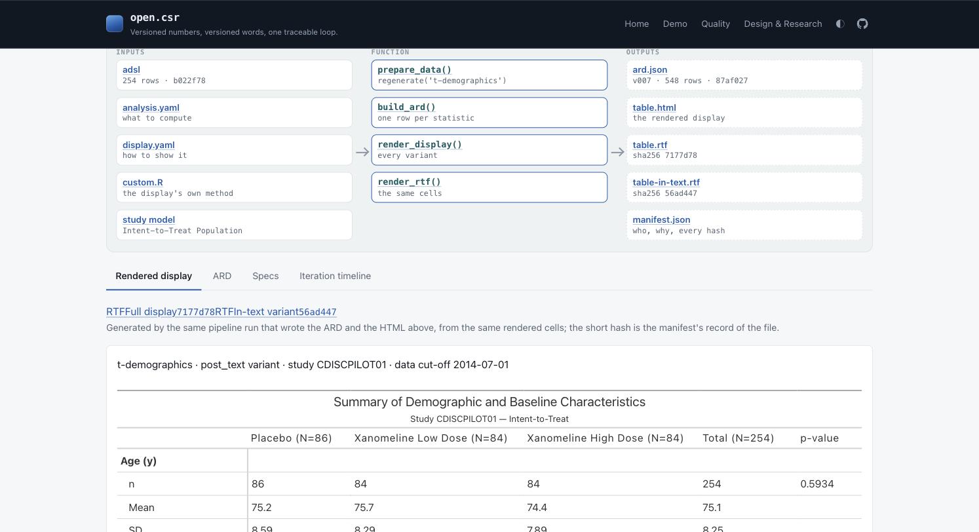Download the RTF Full display 7177d78 link
This screenshot has height=532, width=979.
(x=161, y=312)
